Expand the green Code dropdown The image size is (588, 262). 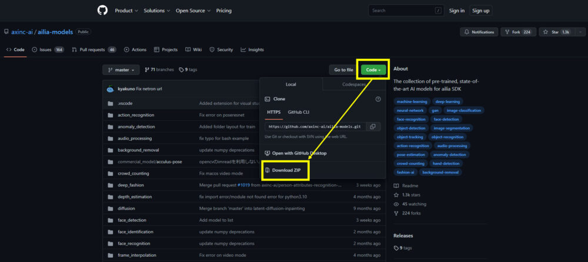coord(373,70)
